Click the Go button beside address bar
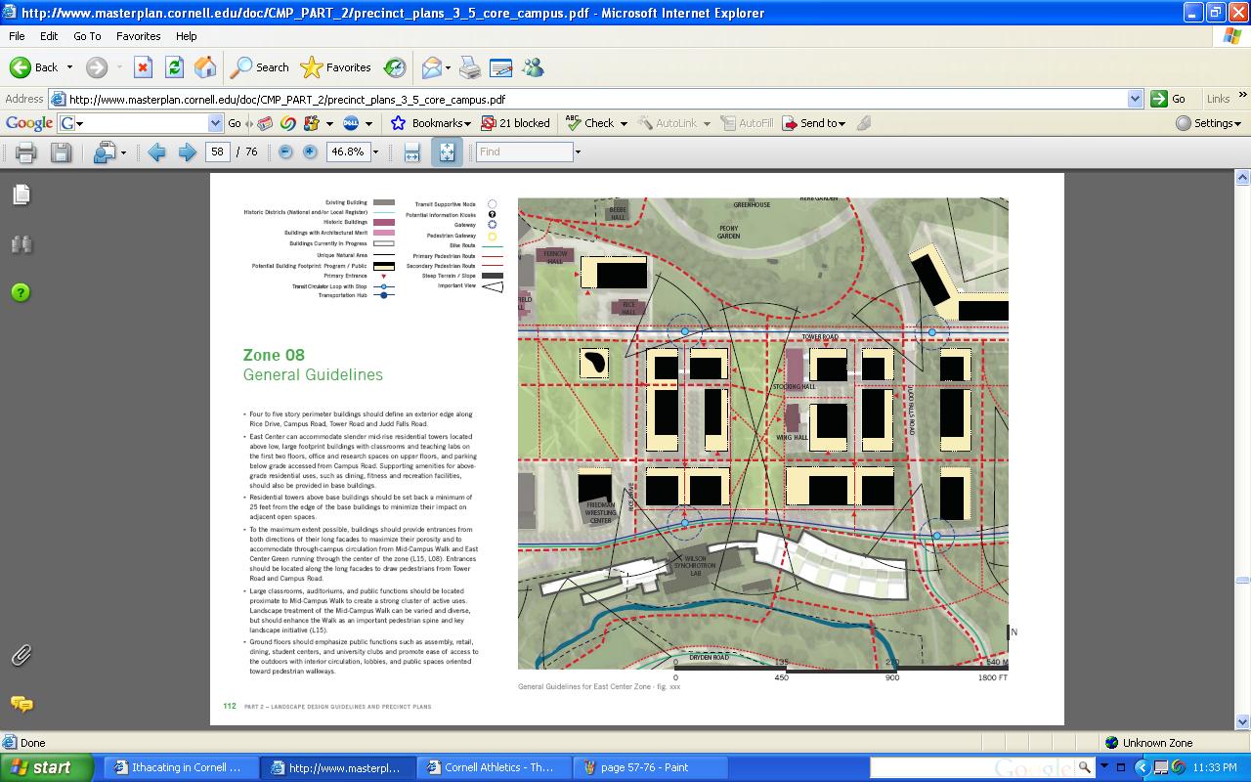This screenshot has height=782, width=1251. tap(1169, 99)
